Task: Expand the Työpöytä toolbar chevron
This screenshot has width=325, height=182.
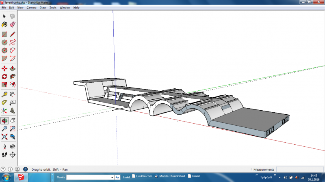Action: pos(275,175)
